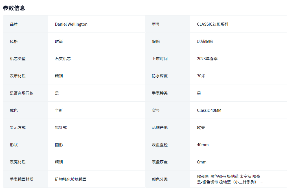Expand the truncated 颜色分类 ellipsis
296x190 pixels.
click(x=261, y=182)
